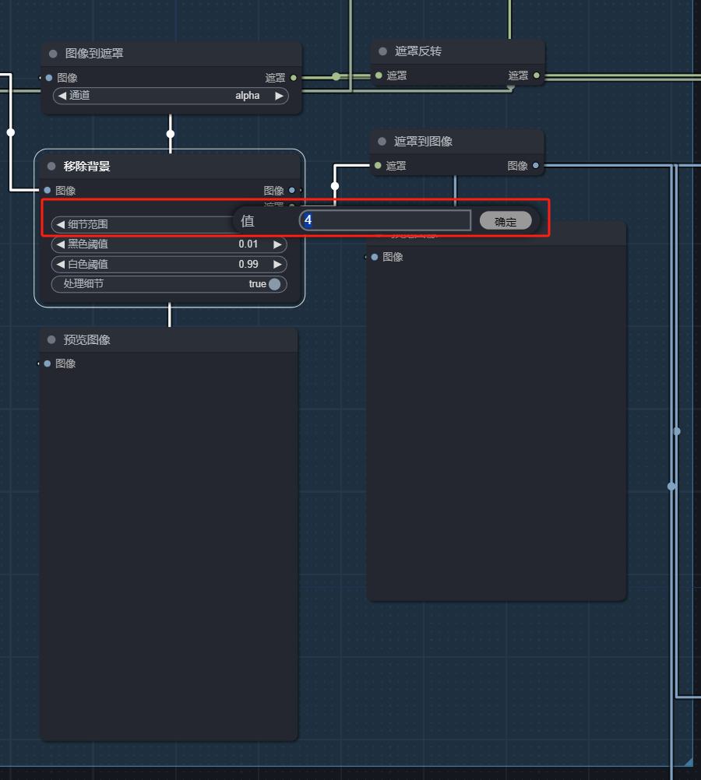This screenshot has height=780, width=701.
Task: Decrease 白色阈值 with its left arrow
Action: (61, 265)
